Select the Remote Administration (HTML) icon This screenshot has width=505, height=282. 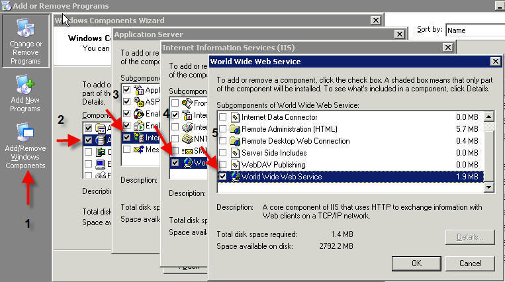click(x=235, y=129)
